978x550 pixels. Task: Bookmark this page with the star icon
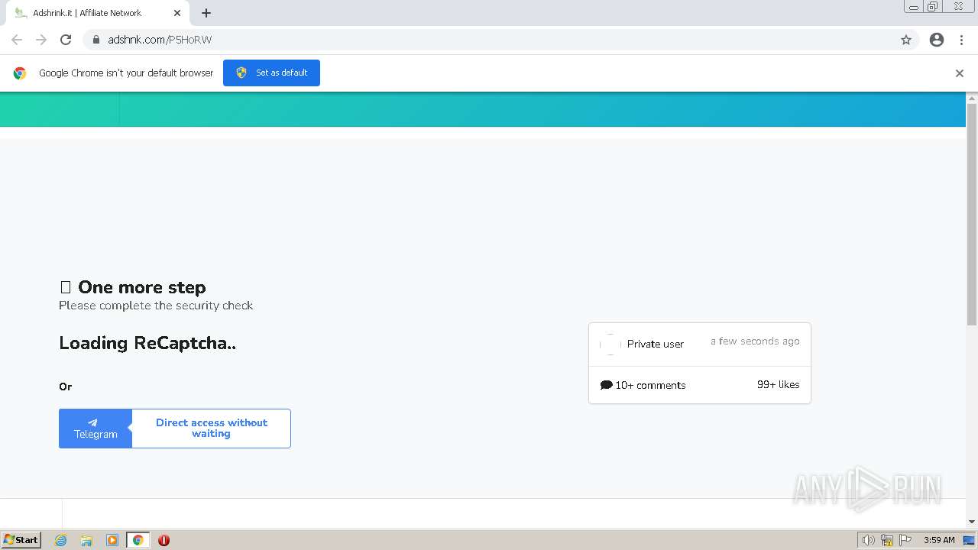click(x=906, y=40)
